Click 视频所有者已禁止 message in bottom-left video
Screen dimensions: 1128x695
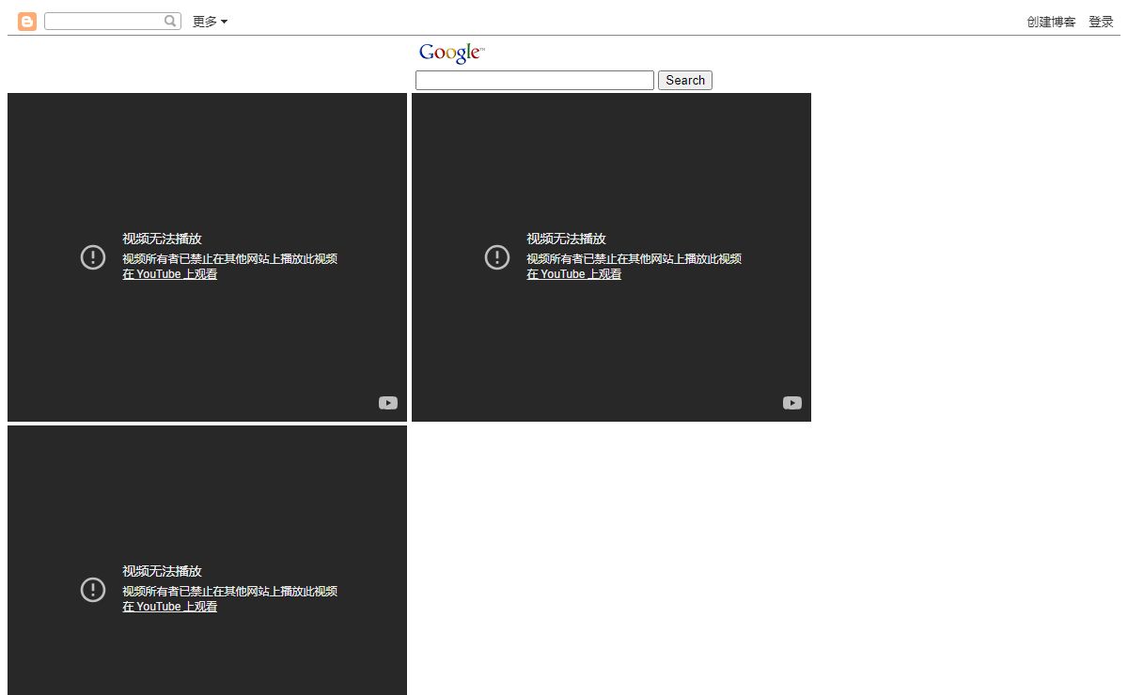point(229,592)
